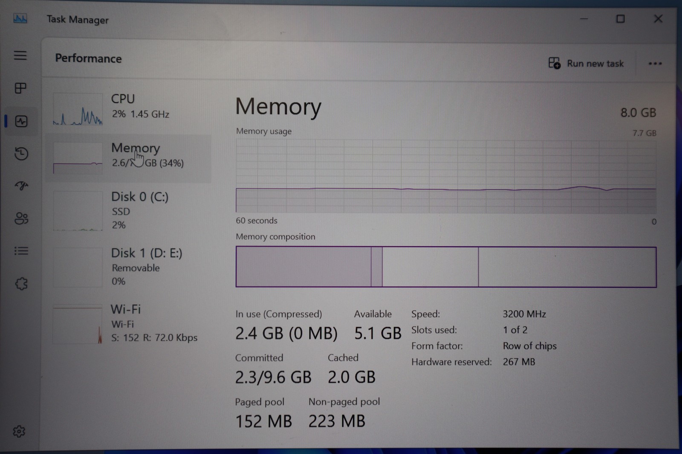This screenshot has width=682, height=454.
Task: Select the Performance page icon
Action: click(21, 121)
